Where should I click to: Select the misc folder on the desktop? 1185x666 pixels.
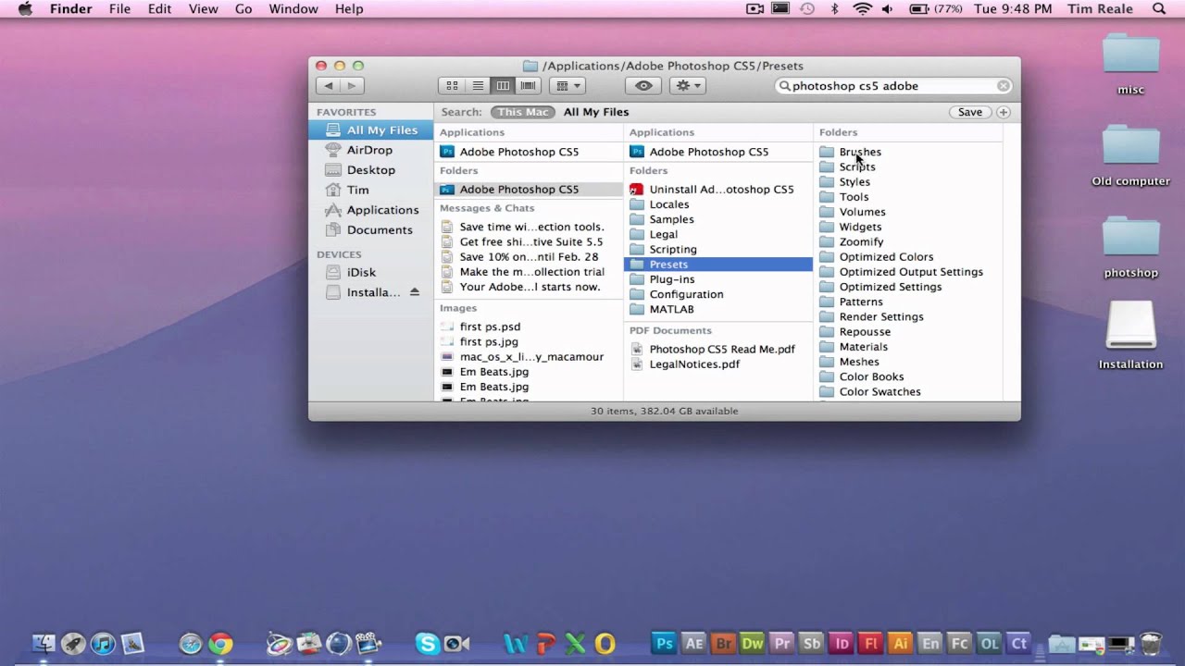pos(1130,64)
